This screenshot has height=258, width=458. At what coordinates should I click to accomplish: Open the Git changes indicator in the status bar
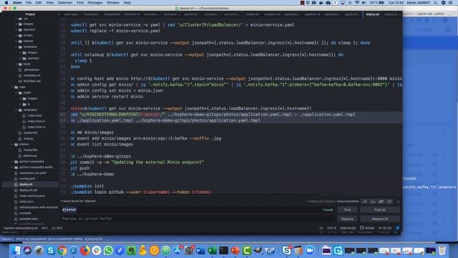point(385,228)
